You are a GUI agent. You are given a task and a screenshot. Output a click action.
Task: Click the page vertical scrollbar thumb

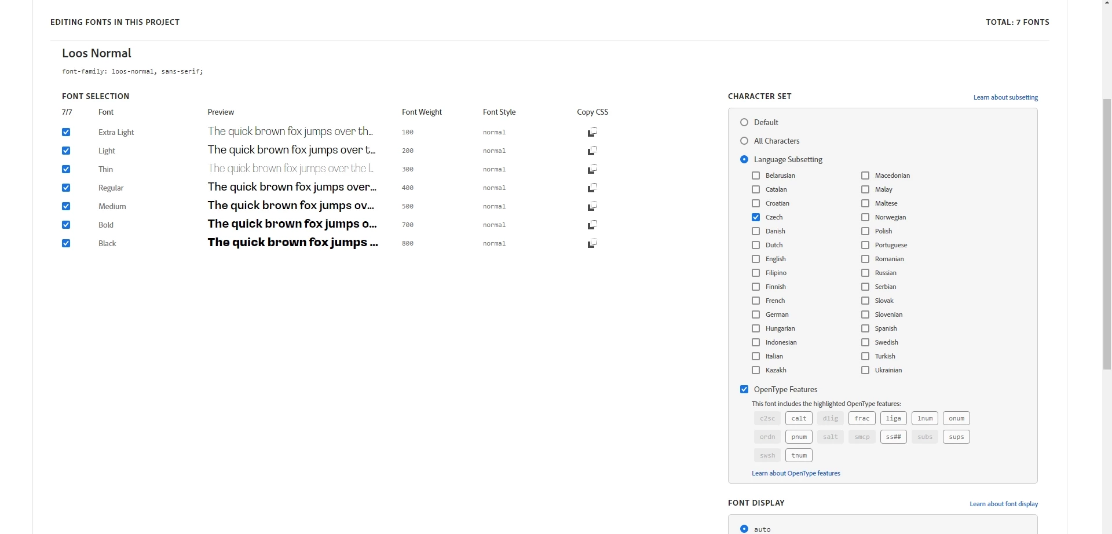tap(1107, 234)
